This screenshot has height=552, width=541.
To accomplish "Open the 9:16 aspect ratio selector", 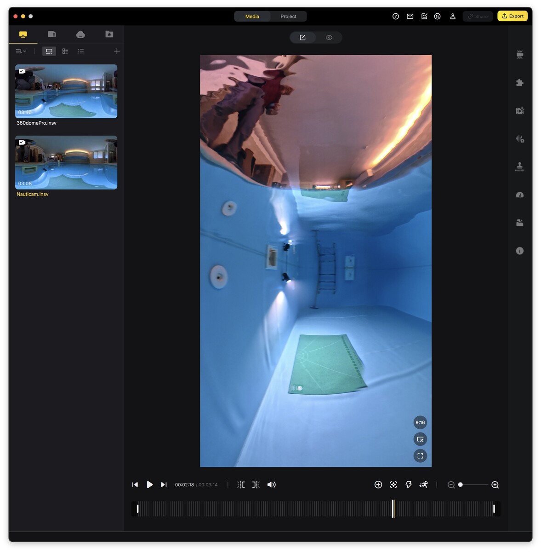I will coord(420,422).
